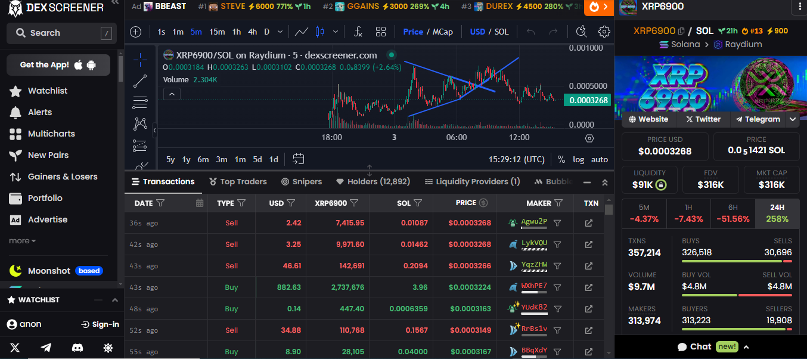Screen dimensions: 807x359
Task: Open the Snipers tab
Action: pyautogui.click(x=302, y=181)
